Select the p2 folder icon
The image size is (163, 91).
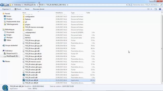coord(24,22)
